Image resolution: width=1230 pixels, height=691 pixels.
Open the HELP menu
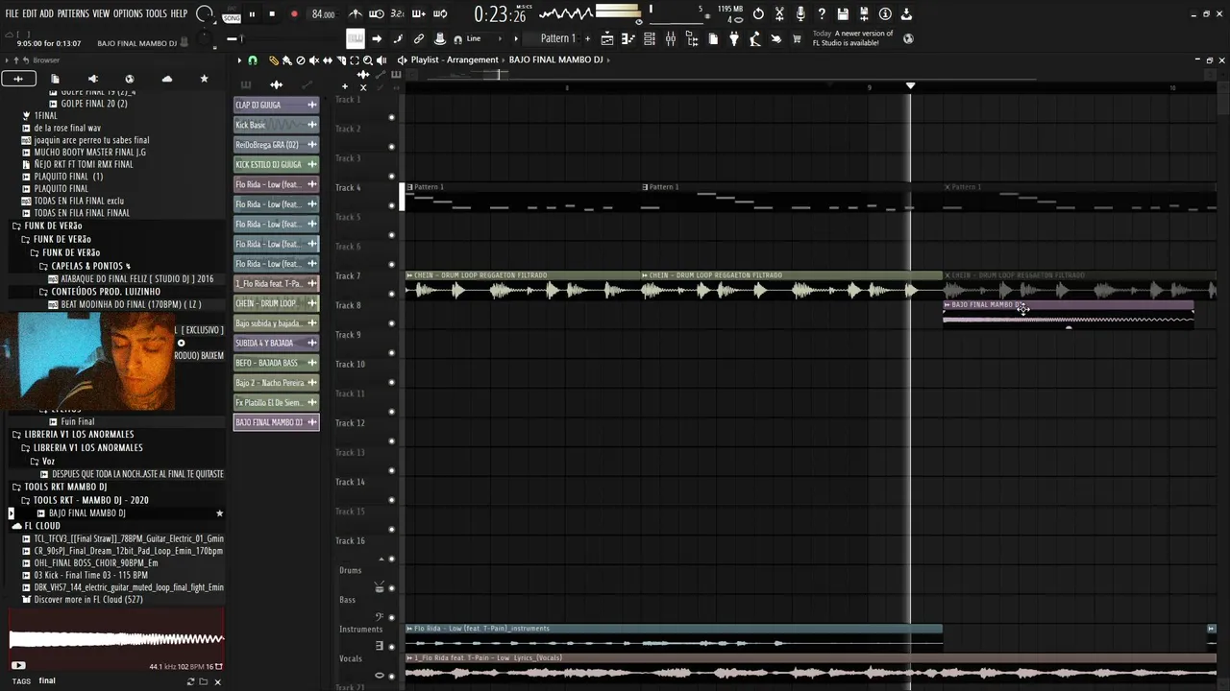tap(180, 14)
